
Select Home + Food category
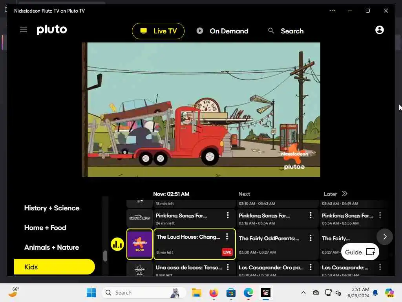click(x=45, y=228)
